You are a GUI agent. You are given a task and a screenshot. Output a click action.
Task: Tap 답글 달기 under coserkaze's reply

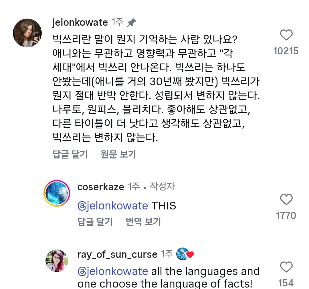coord(95,221)
